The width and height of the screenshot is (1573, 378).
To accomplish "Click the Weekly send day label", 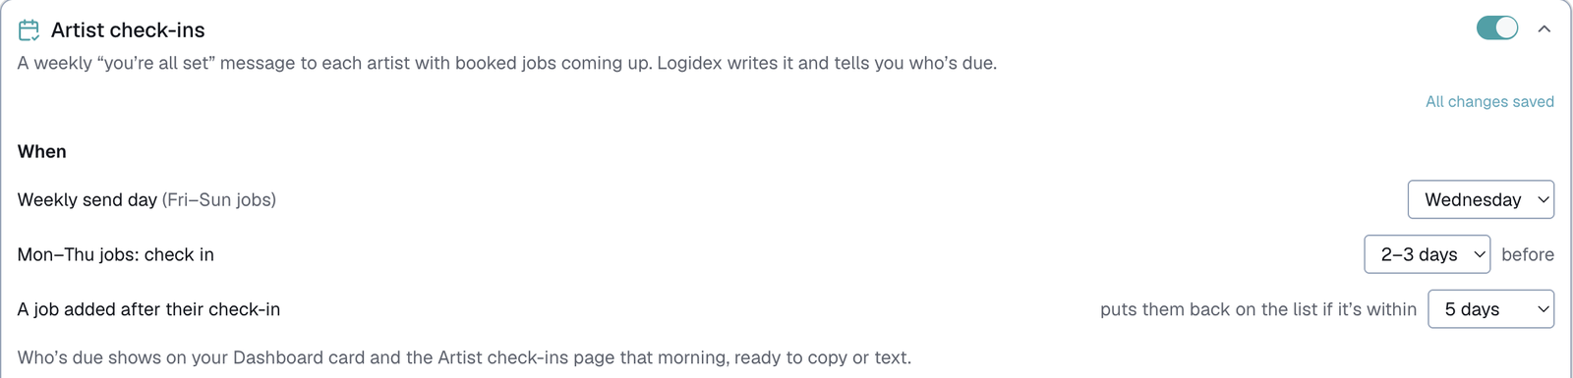I will click(87, 199).
